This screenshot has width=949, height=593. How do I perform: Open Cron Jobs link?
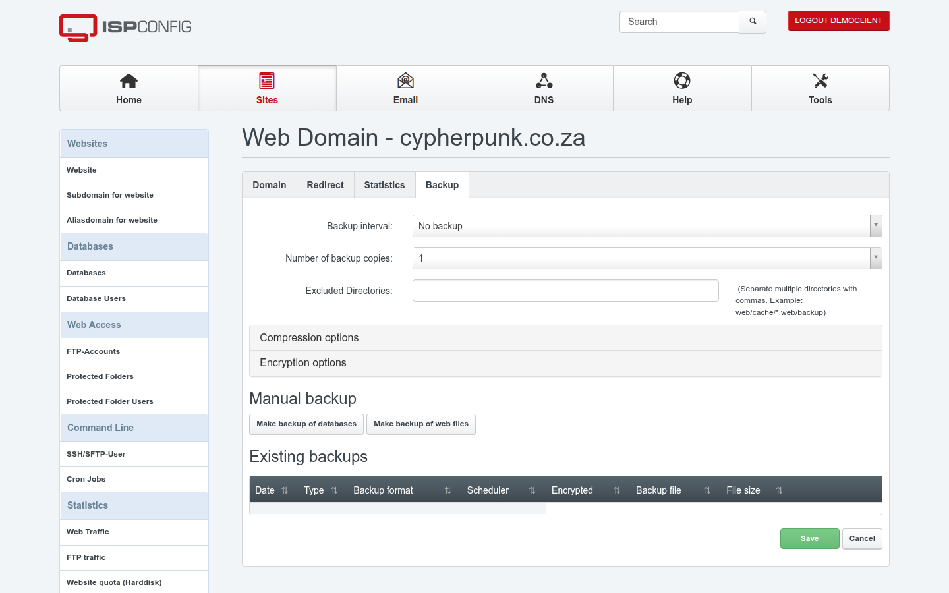point(134,480)
